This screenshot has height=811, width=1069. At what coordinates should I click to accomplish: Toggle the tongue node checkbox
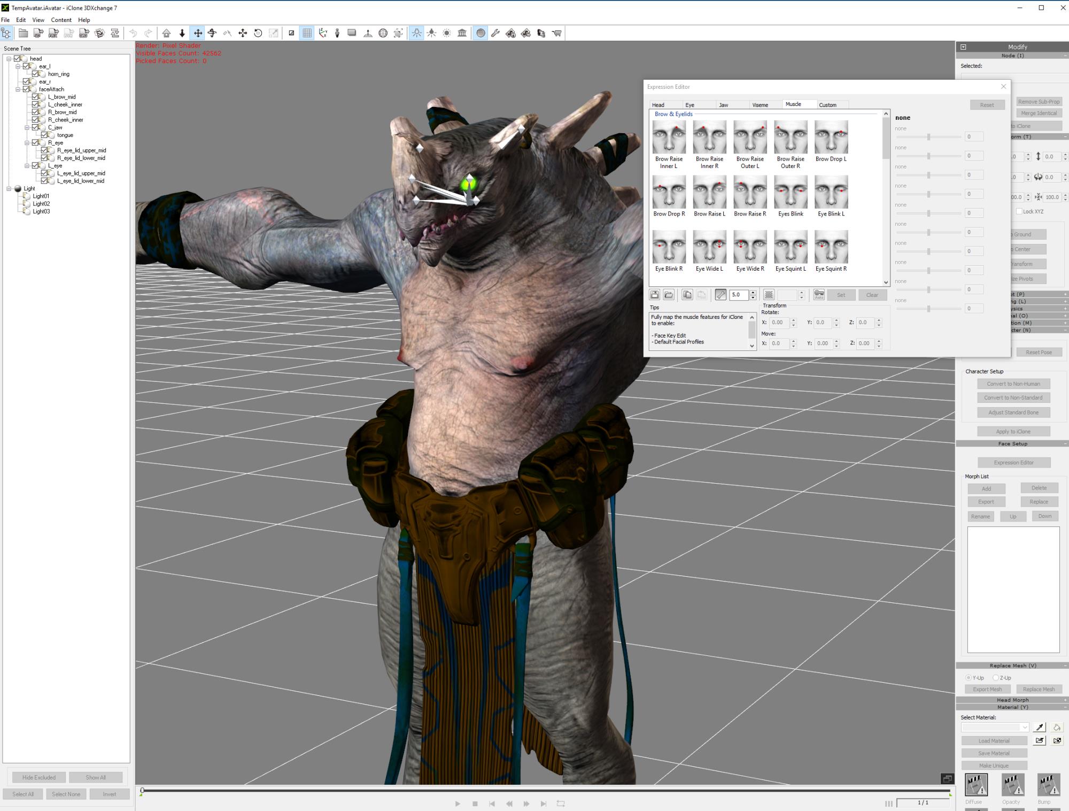click(x=44, y=135)
